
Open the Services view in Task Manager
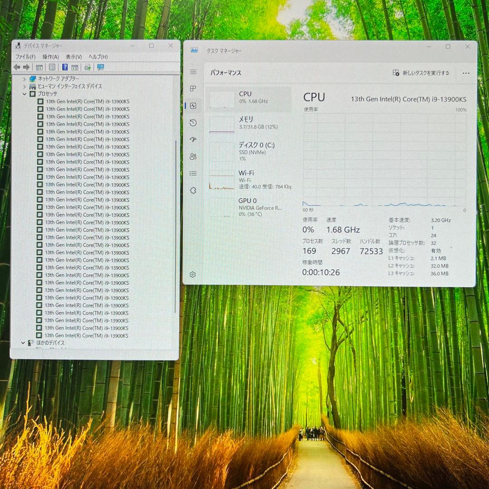point(193,190)
